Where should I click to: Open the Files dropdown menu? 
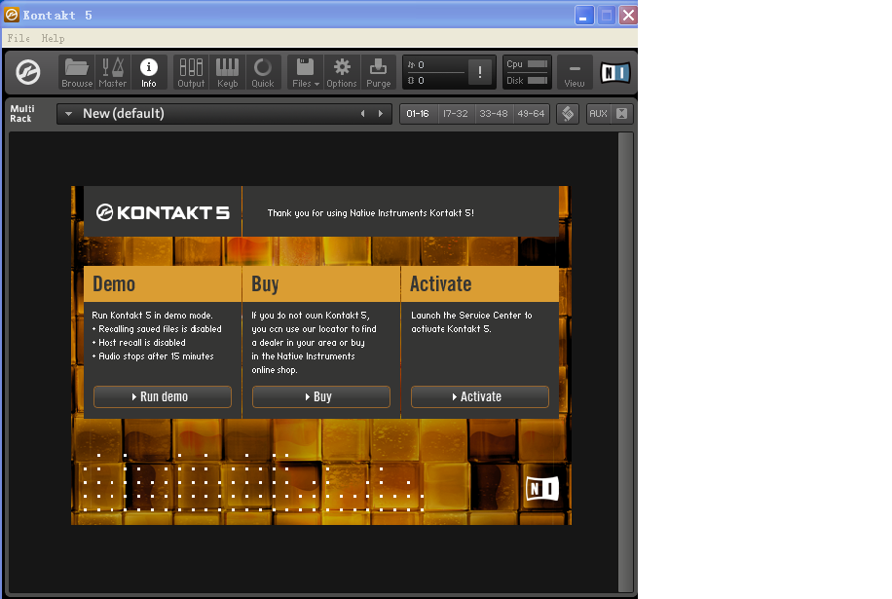(306, 72)
